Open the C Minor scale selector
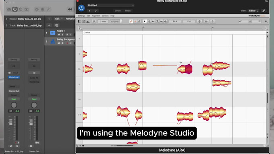The image size is (274, 154). tap(103, 21)
